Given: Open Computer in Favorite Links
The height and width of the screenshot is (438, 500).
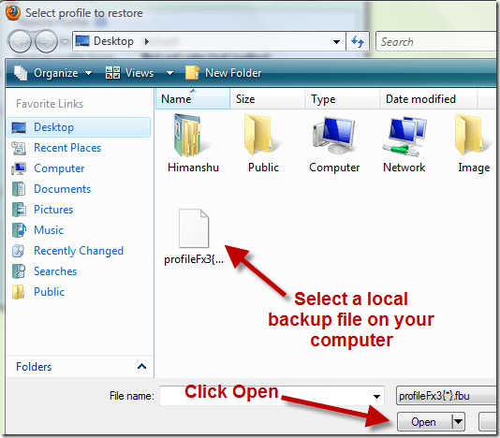Looking at the screenshot, I should 59,168.
